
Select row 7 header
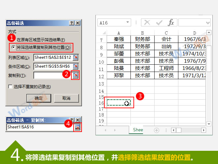(x=101, y=40)
